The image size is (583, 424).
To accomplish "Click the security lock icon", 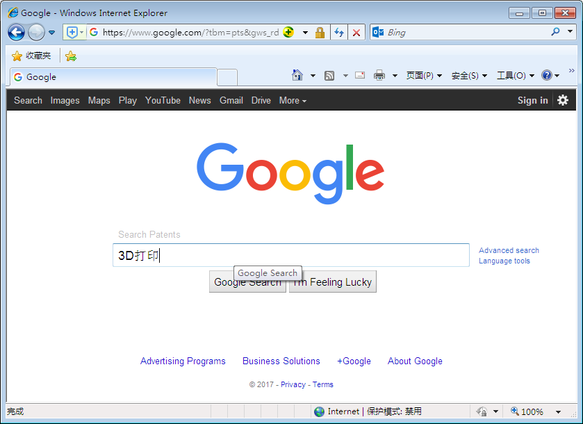I will 320,33.
